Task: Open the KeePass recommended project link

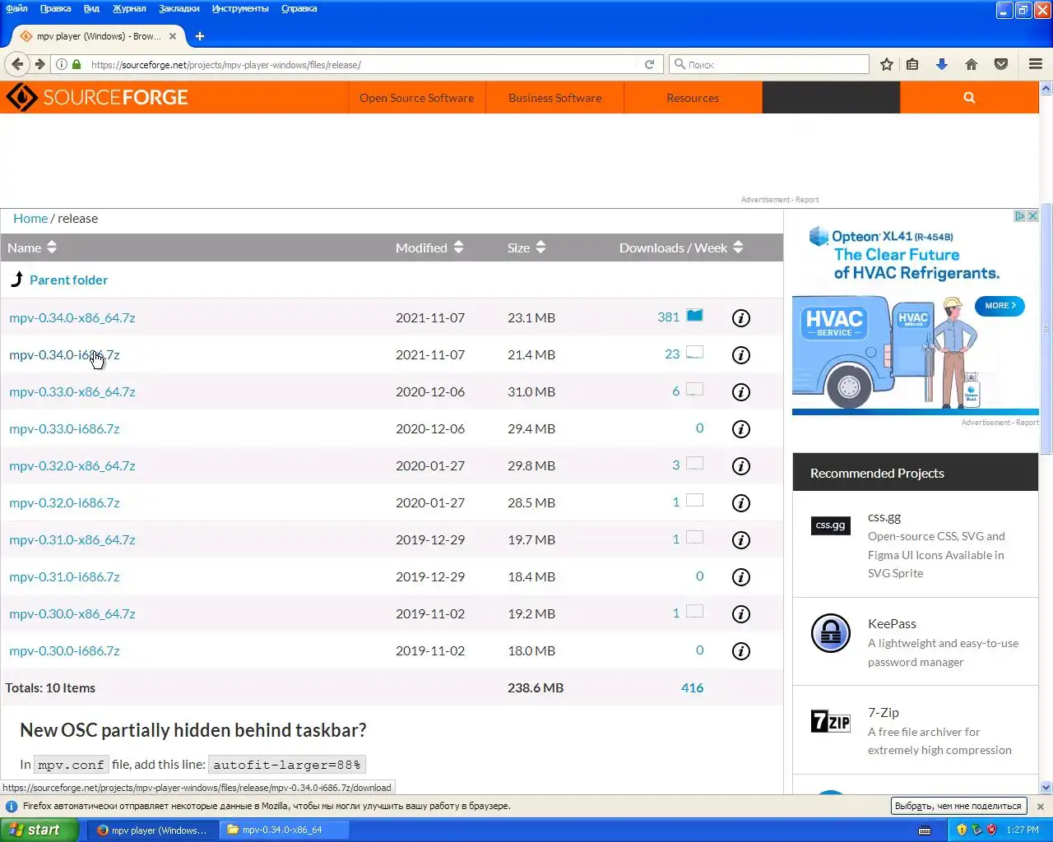Action: point(892,624)
